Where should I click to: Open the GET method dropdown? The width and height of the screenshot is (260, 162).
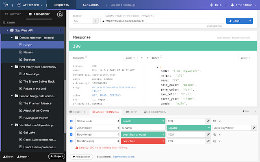85,21
